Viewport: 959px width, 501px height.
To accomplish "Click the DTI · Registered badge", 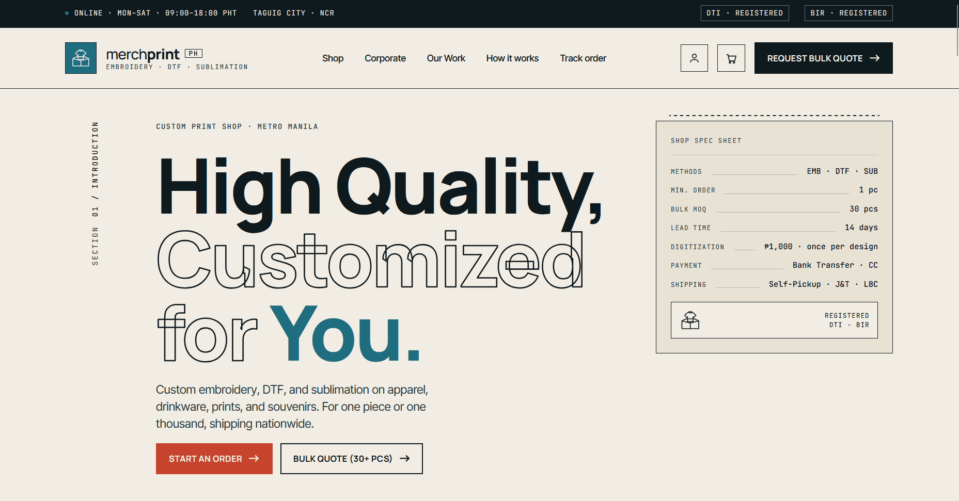I will tap(745, 13).
